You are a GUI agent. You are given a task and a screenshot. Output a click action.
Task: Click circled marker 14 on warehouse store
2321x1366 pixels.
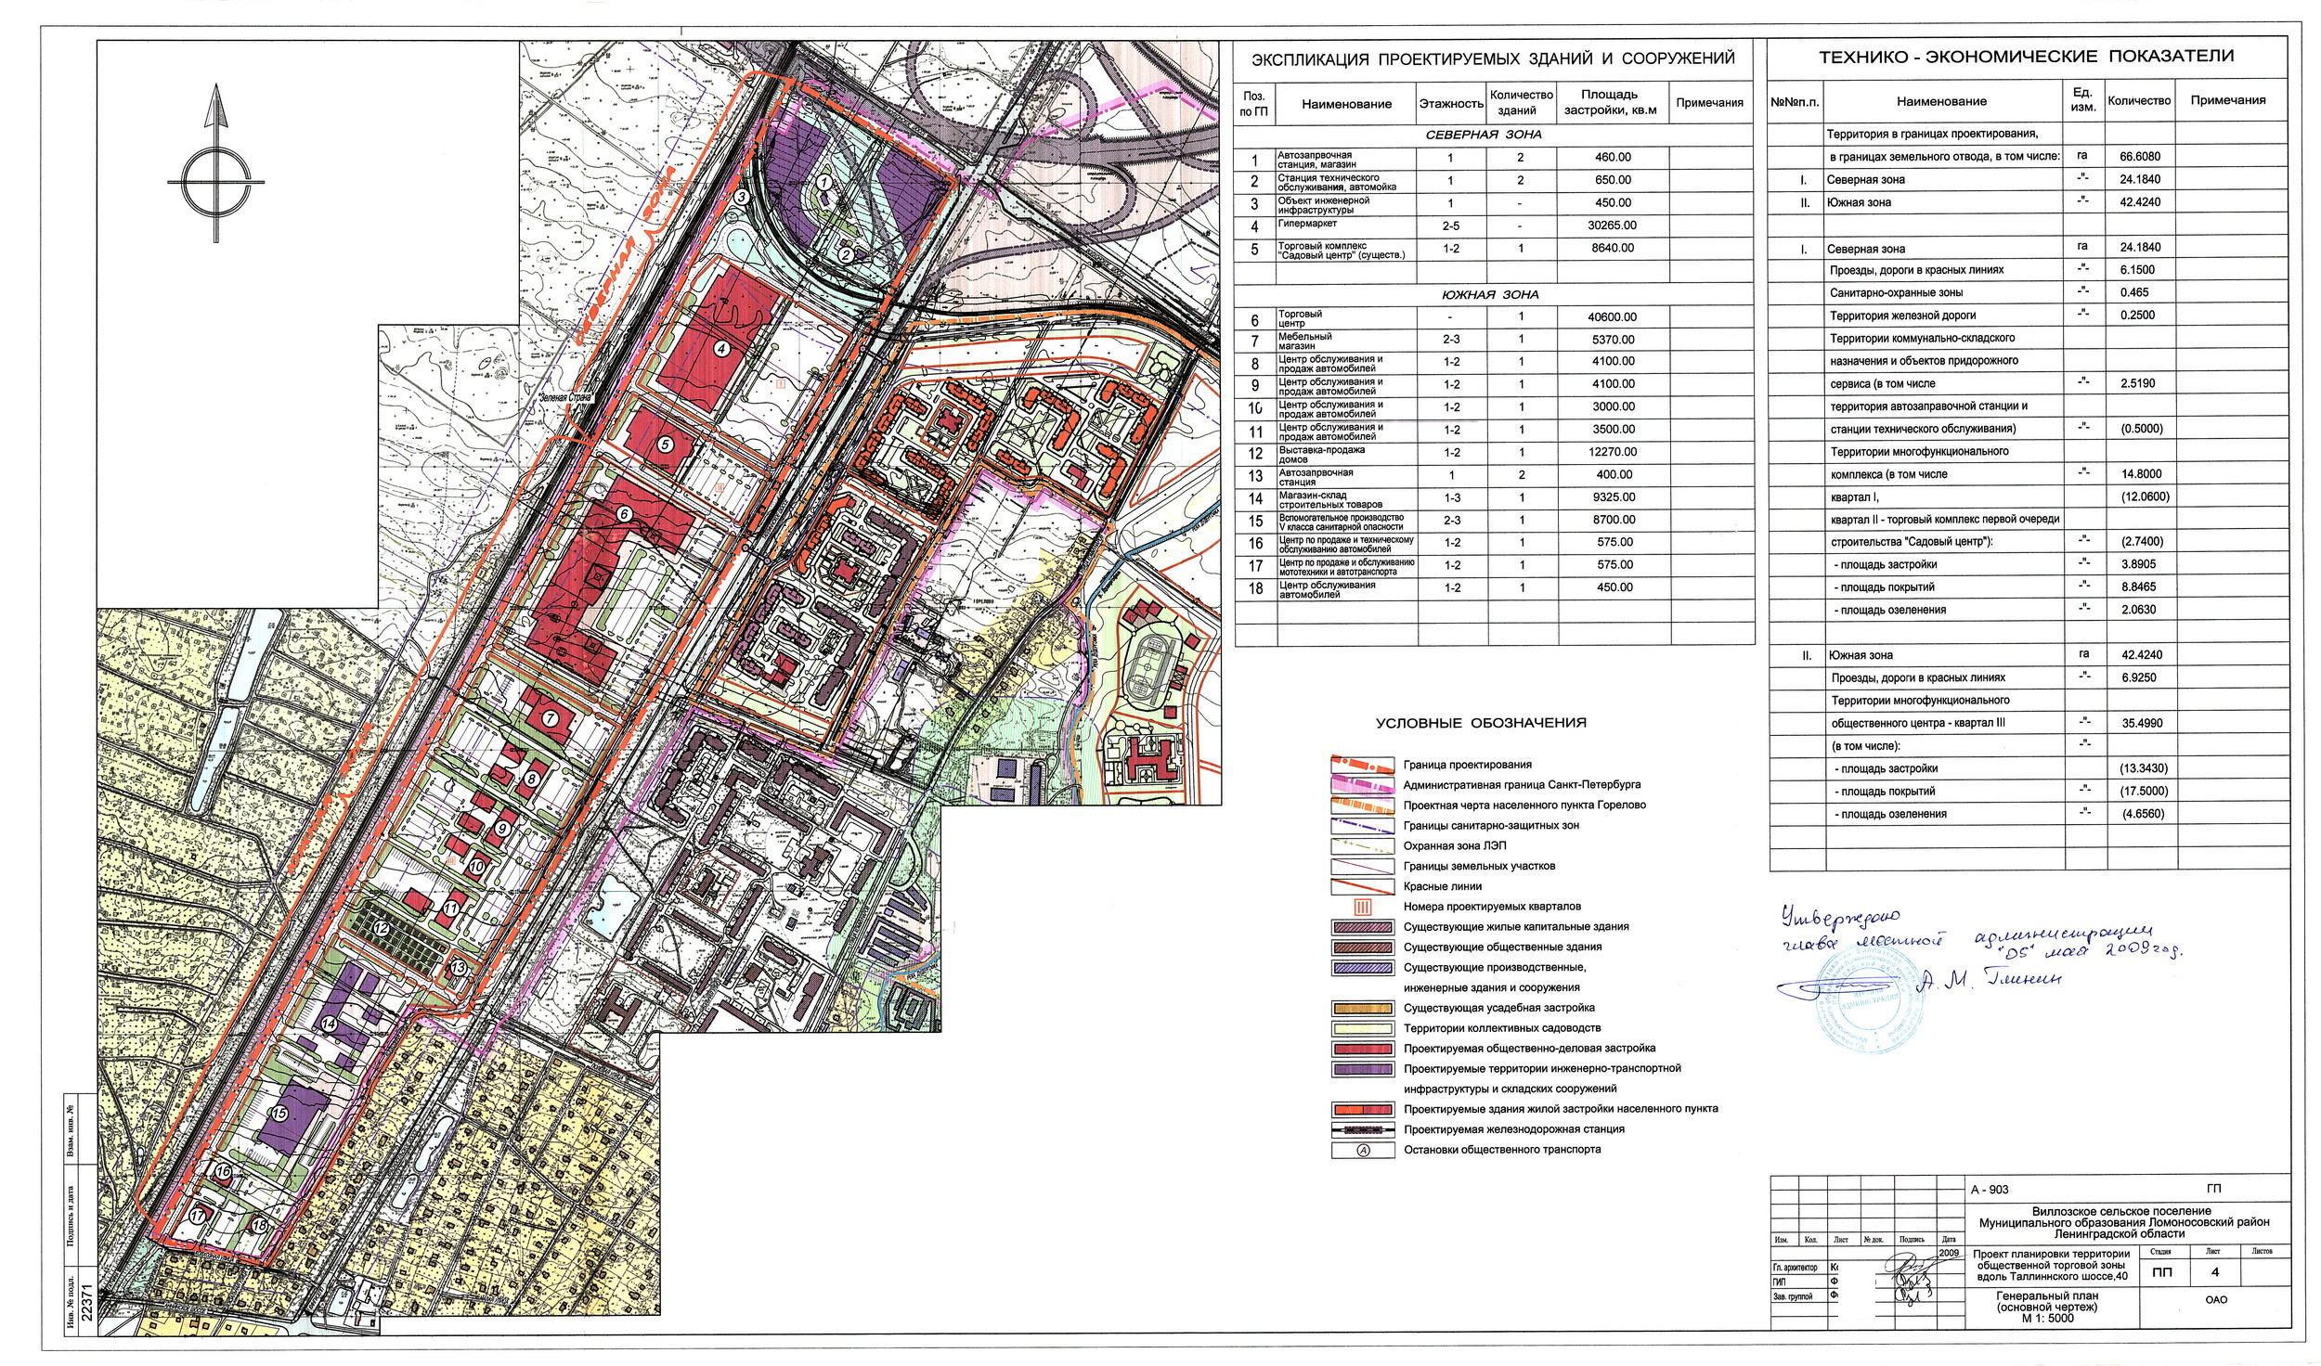coord(328,1023)
